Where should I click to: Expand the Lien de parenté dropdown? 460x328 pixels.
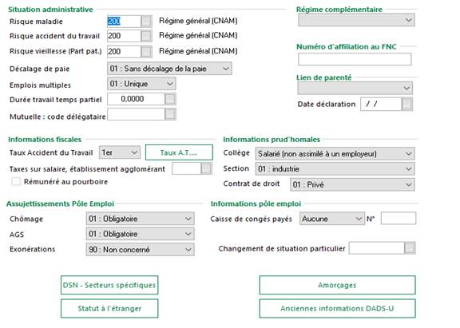pos(355,88)
